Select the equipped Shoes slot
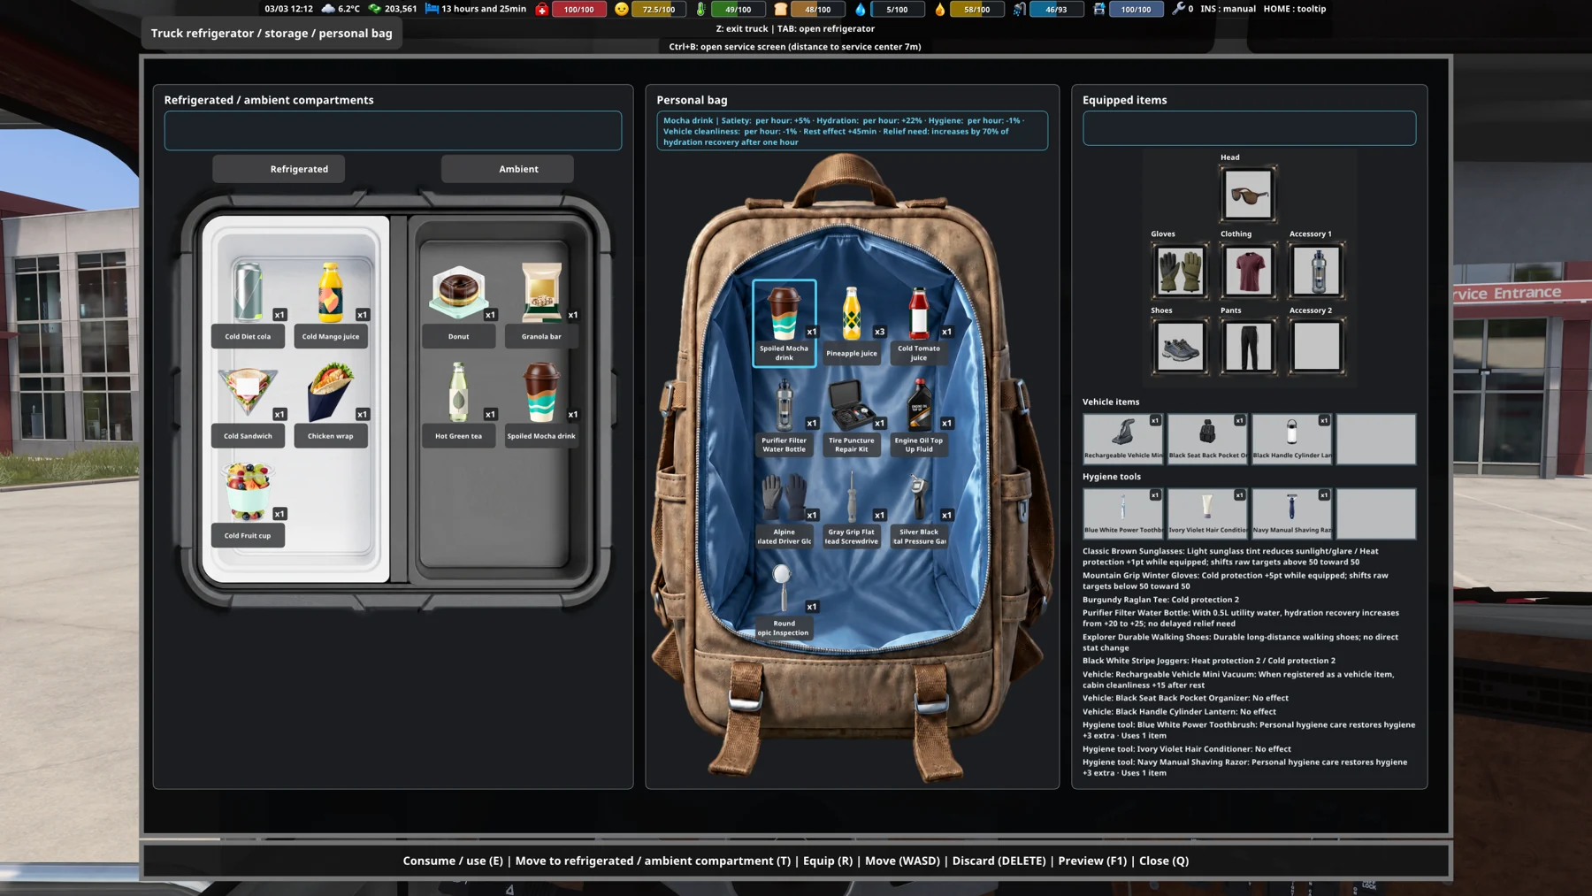1592x896 pixels. click(1179, 347)
